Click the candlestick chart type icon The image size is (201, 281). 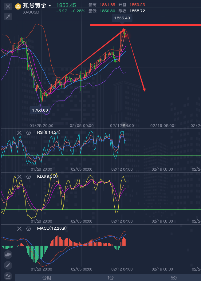tap(8, 255)
